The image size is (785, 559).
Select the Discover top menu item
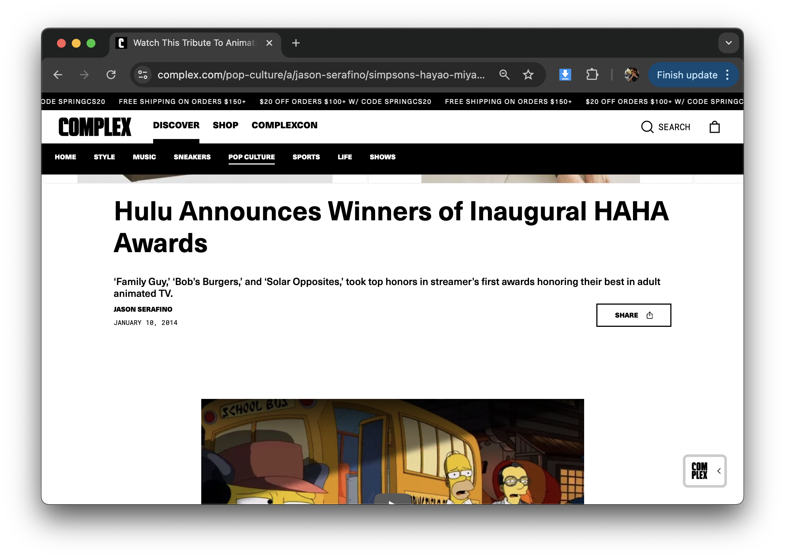coord(176,125)
